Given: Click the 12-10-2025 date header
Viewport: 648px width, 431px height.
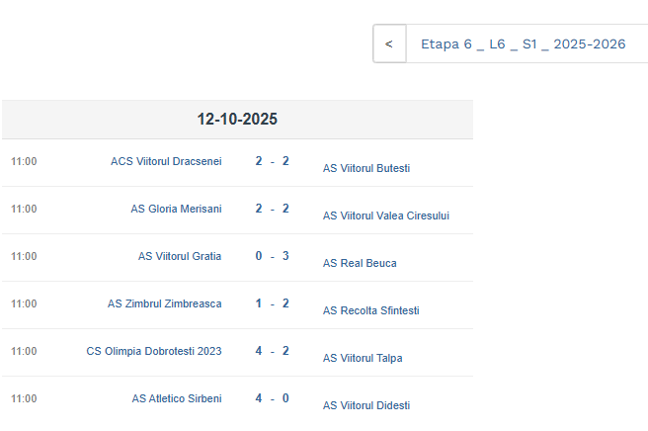Looking at the screenshot, I should tap(237, 120).
